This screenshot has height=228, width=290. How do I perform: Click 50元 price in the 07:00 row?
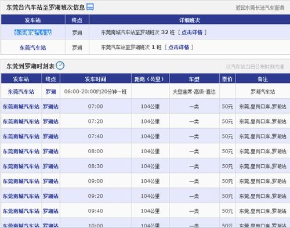(x=227, y=106)
